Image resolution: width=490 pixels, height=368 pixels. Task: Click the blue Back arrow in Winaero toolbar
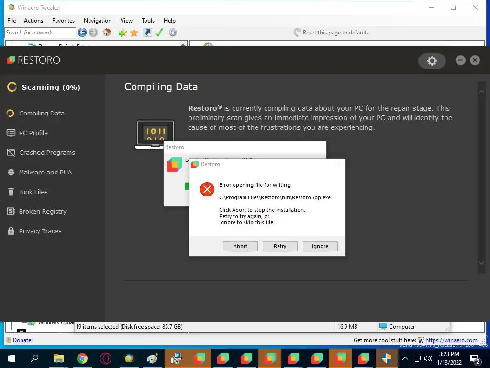[82, 32]
